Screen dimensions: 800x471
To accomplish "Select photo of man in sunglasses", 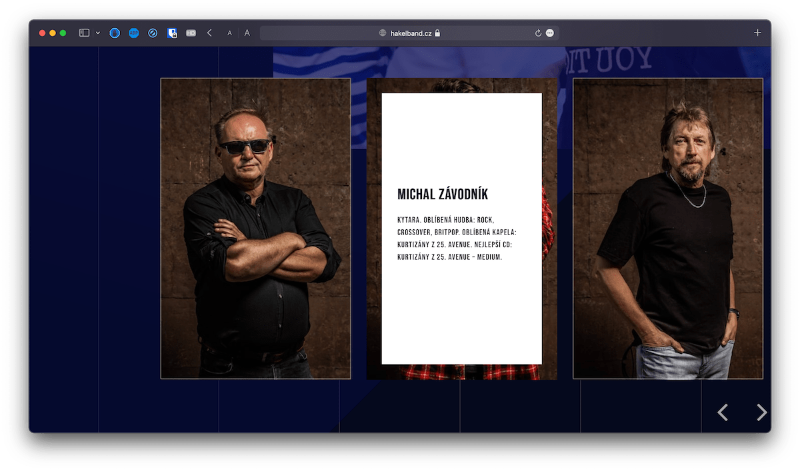I will (255, 229).
